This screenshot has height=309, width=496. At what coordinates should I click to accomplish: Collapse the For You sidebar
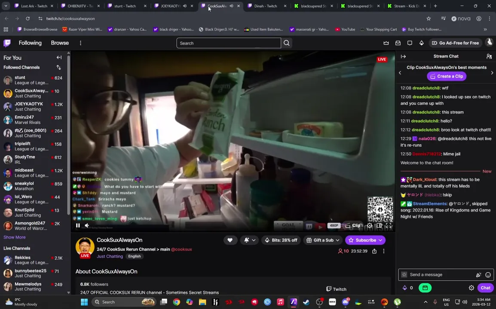[x=59, y=58]
